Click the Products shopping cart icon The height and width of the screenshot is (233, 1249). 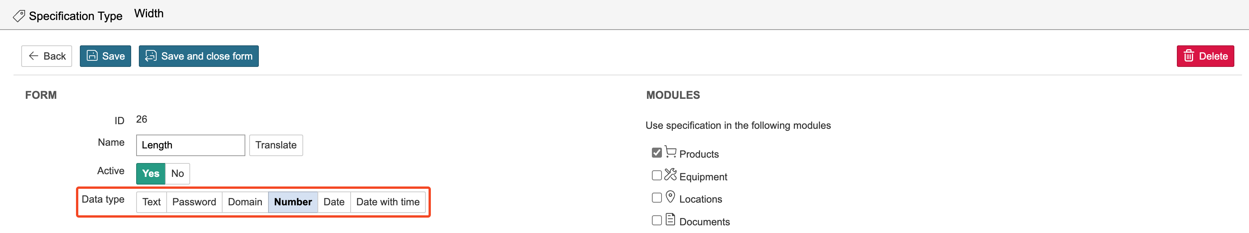pyautogui.click(x=670, y=152)
